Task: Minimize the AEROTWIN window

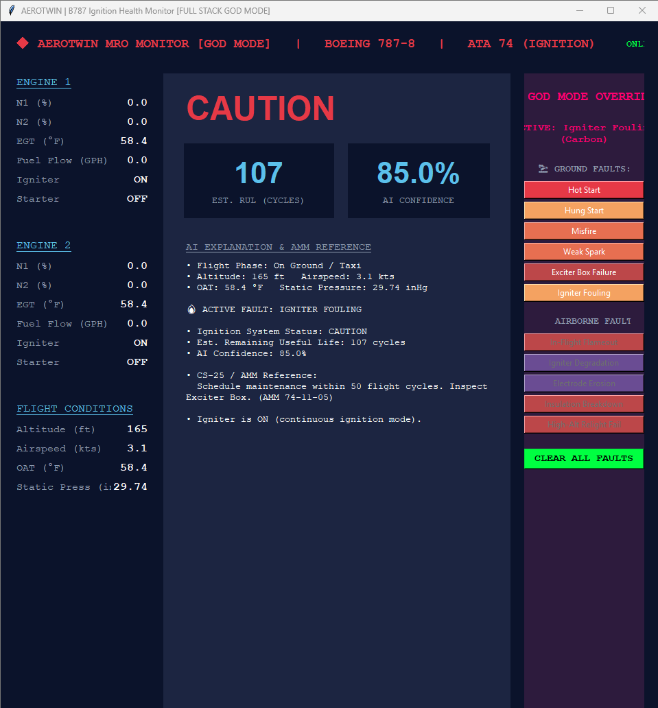Action: 580,10
